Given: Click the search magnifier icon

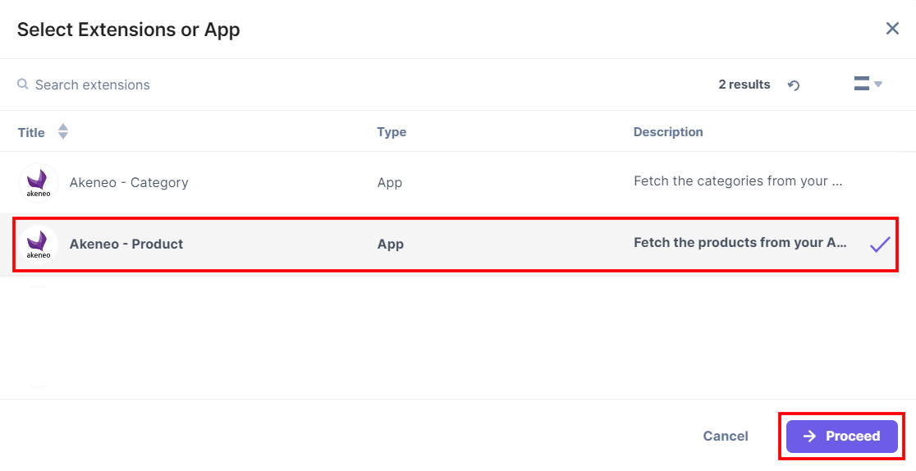Looking at the screenshot, I should pyautogui.click(x=23, y=85).
